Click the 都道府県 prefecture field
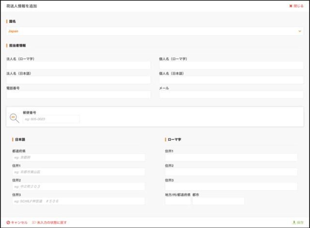 78,157
